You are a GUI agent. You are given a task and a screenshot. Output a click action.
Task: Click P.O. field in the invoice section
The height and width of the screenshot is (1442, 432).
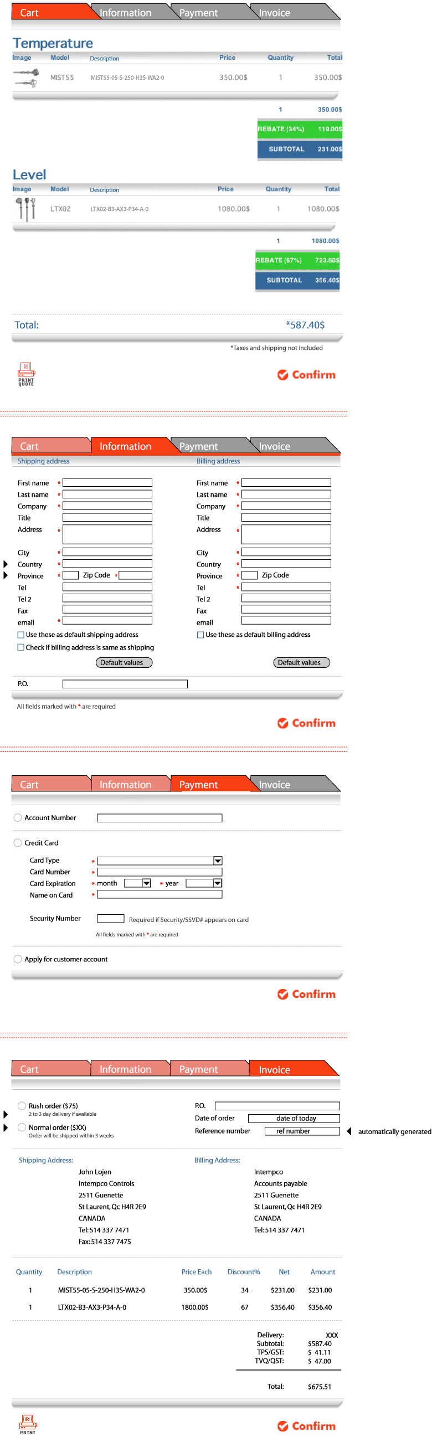point(277,1105)
